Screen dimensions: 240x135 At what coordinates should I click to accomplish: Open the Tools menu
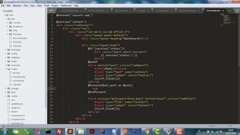point(46,6)
